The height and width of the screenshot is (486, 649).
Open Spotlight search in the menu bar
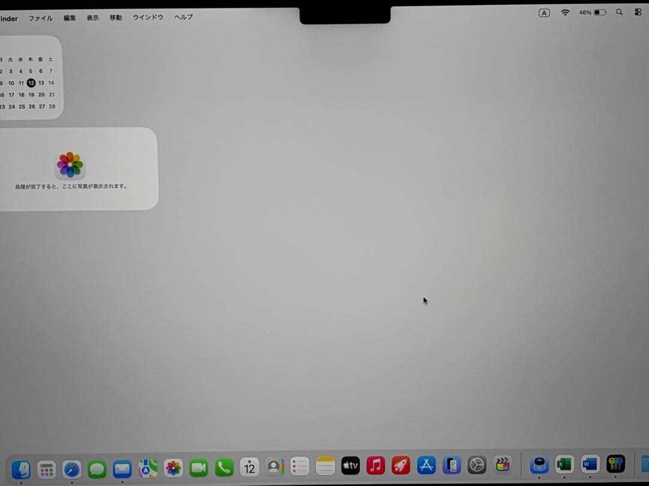[619, 12]
